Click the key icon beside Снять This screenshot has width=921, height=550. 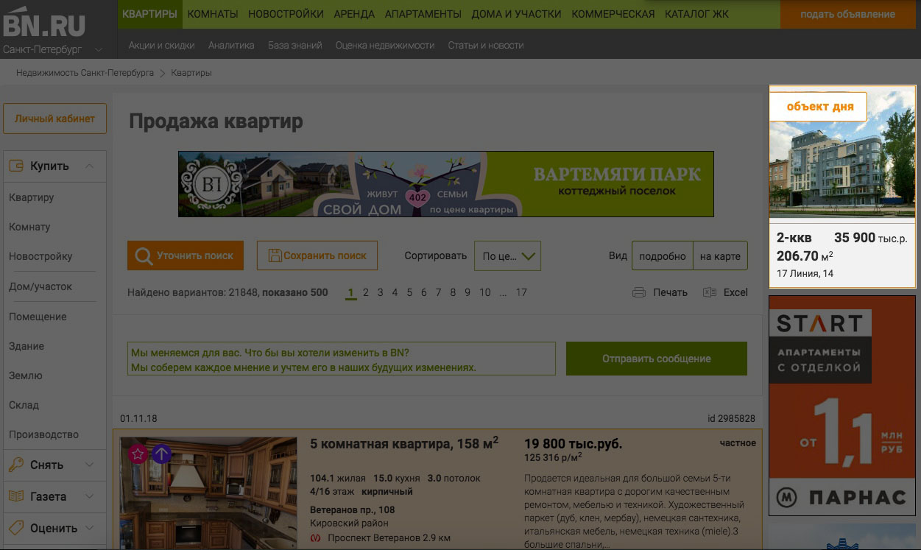[x=16, y=465]
